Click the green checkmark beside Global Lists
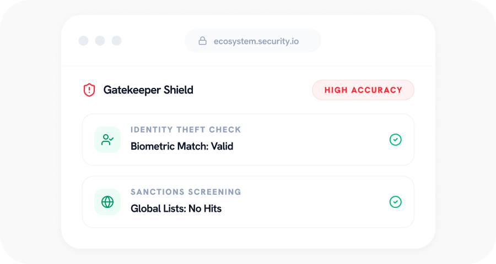496x264 pixels. click(395, 202)
